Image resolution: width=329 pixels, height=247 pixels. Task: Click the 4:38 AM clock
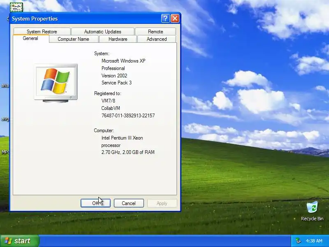click(x=314, y=241)
